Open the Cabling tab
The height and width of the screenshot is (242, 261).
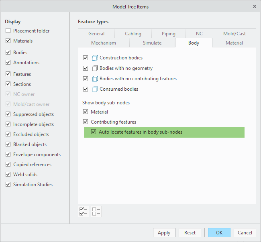(133, 34)
